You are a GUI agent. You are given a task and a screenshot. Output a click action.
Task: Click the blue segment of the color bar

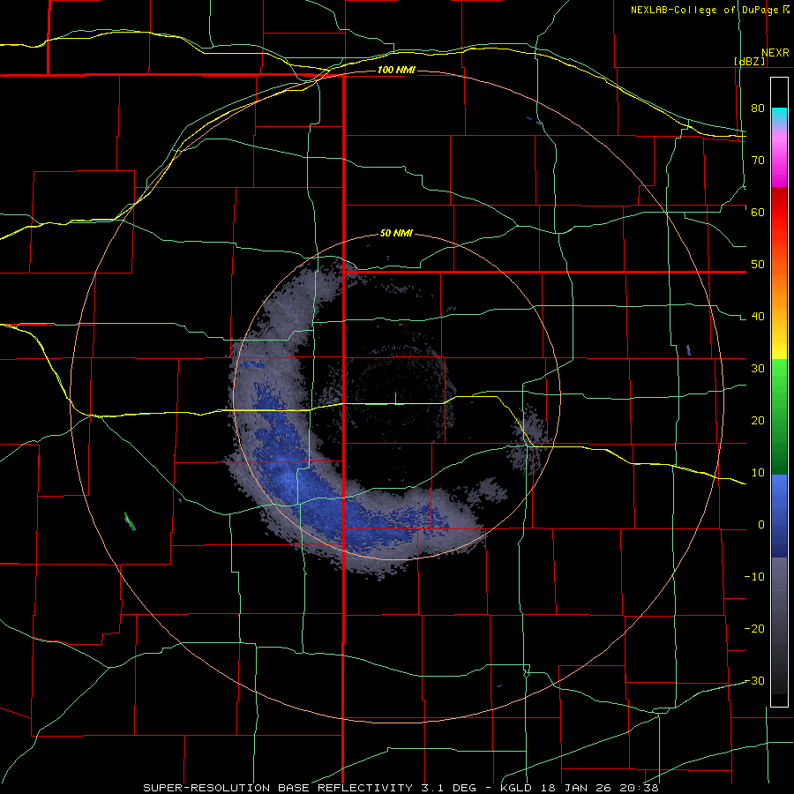(779, 516)
